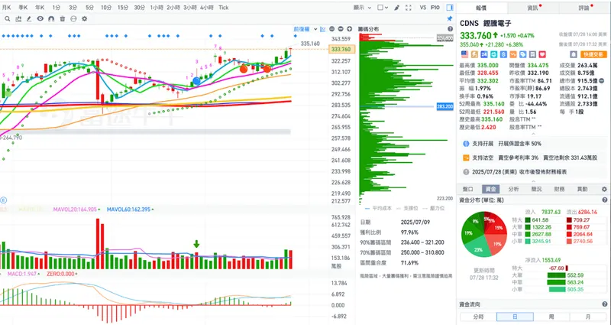Select 周 capital flow period
Screen dimensions: 611x325
[x=551, y=317]
